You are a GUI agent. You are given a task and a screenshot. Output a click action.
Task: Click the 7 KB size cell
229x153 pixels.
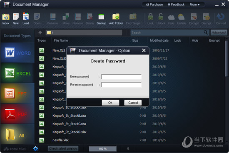[x=143, y=140]
